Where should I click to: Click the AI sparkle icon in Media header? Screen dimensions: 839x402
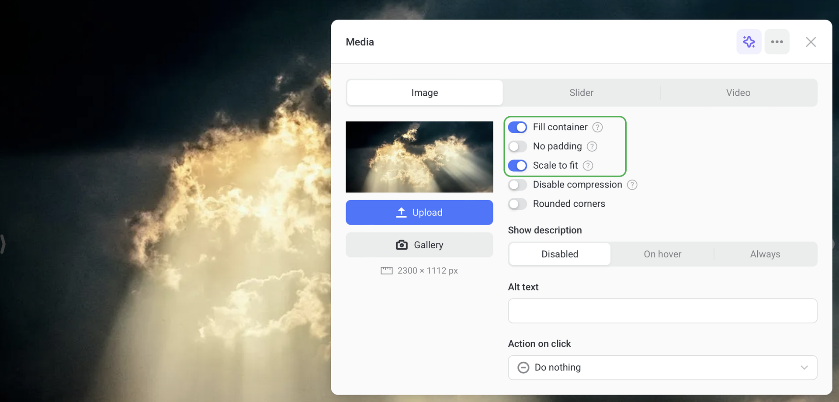pos(749,42)
